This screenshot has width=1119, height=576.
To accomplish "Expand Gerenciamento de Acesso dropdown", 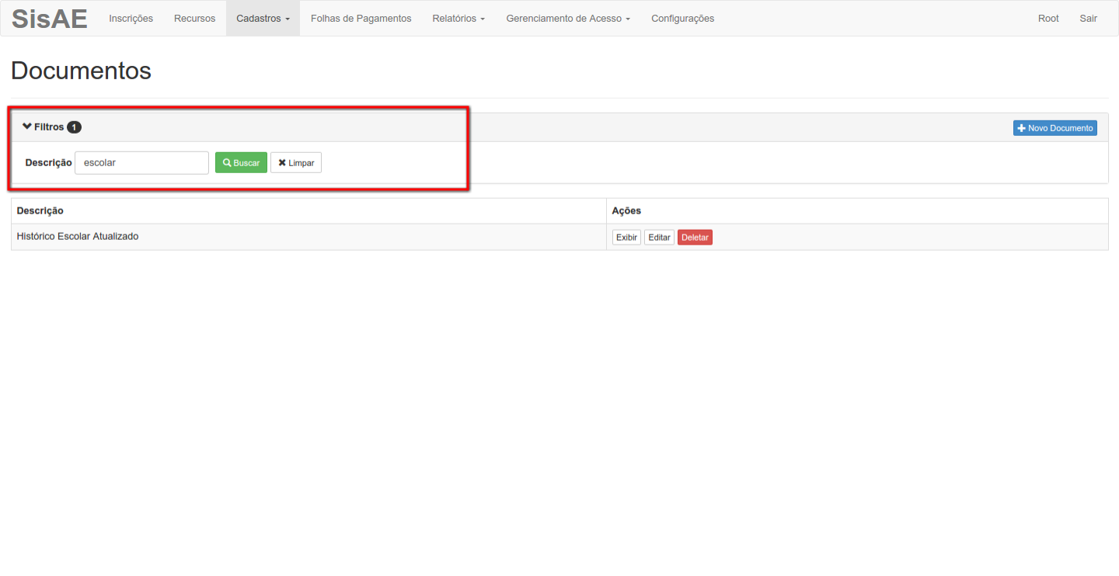I will (x=568, y=18).
